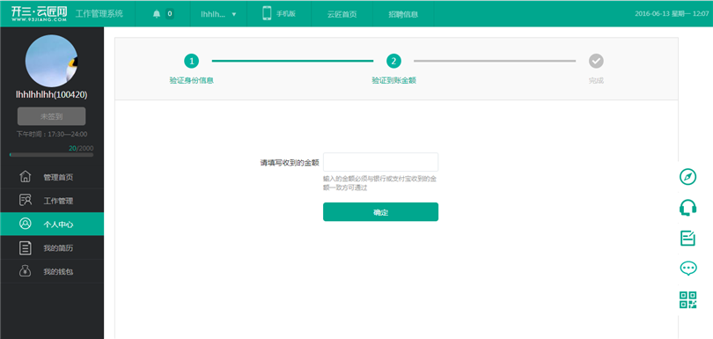This screenshot has width=713, height=339.
Task: Click the 工作管理系统 title text
Action: coord(99,14)
